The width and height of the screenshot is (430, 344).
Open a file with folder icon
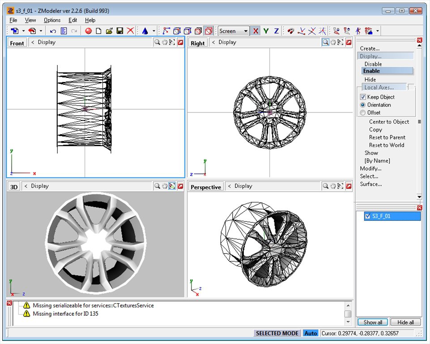109,31
